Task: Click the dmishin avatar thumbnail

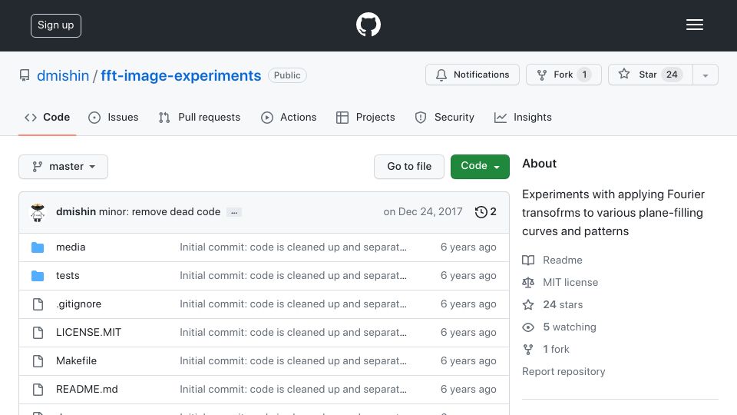Action: tap(38, 212)
